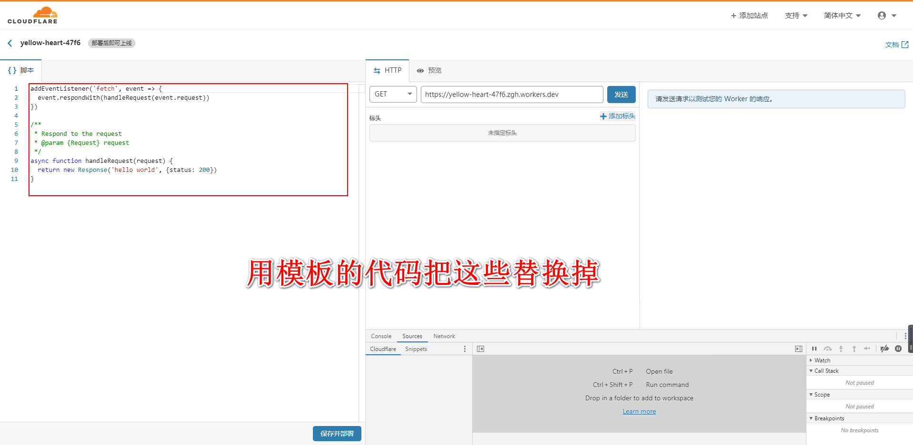Image resolution: width=913 pixels, height=445 pixels.
Task: Click code line 10 with return new Response
Action: 124,170
